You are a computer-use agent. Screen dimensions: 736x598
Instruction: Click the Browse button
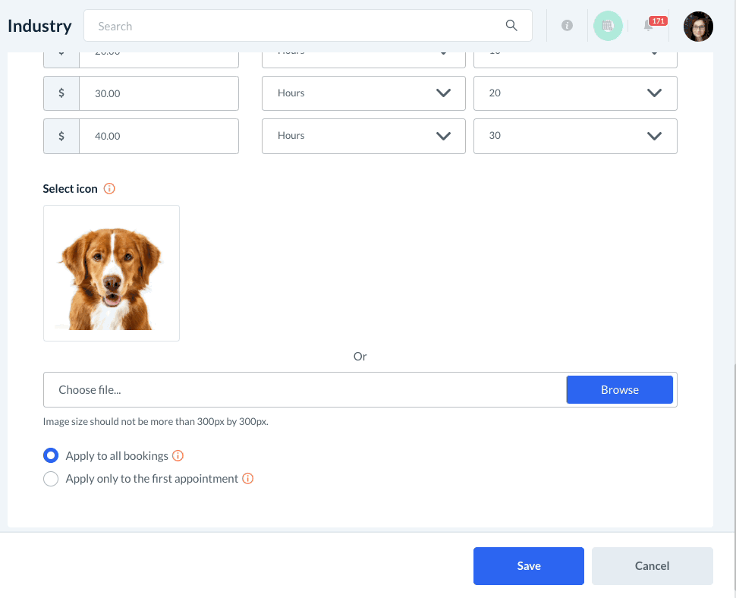[x=620, y=389]
